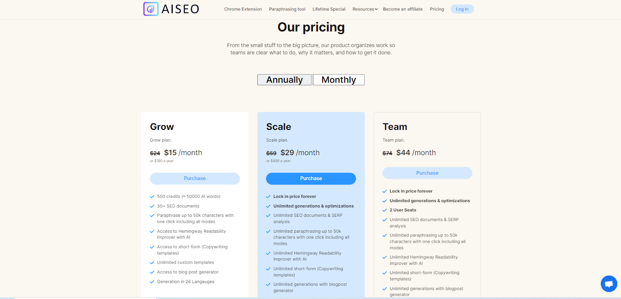Viewport: 621px width, 299px height.
Task: Open the chat support bubble
Action: 609,284
